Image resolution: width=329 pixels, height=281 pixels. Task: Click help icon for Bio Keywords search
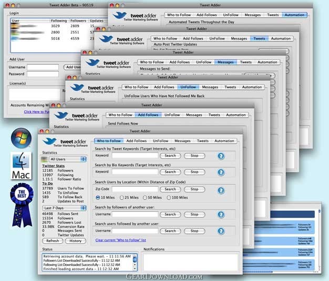coord(221,172)
